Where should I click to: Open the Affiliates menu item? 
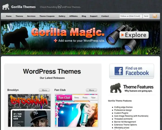click(73, 16)
